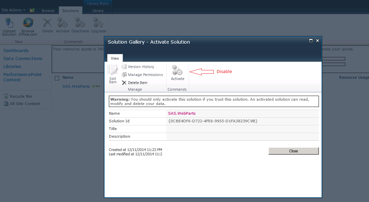Image resolution: width=369 pixels, height=202 pixels.
Task: Click the 'Last modified at' timestamp text
Action: [136, 154]
